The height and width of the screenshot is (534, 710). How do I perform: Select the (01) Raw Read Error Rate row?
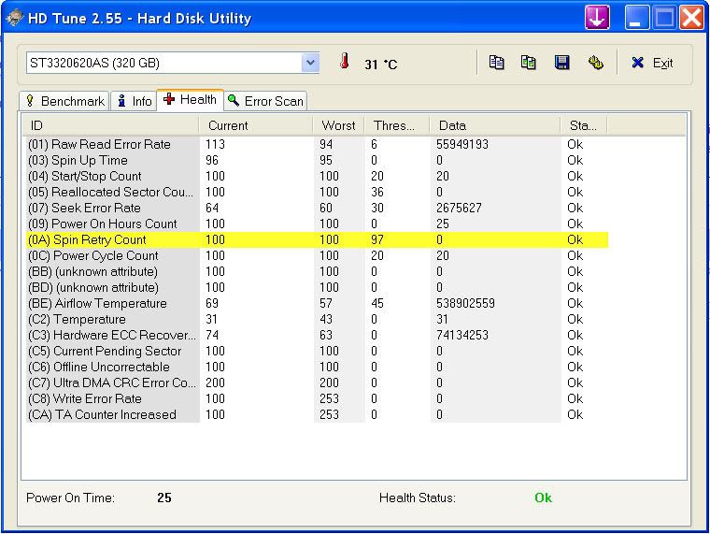[x=317, y=144]
